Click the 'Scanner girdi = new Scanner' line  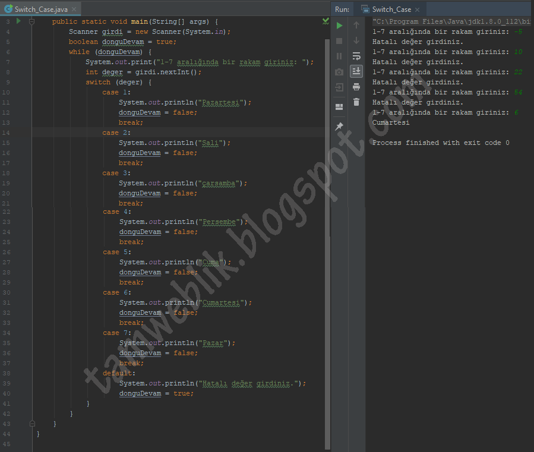(x=150, y=31)
